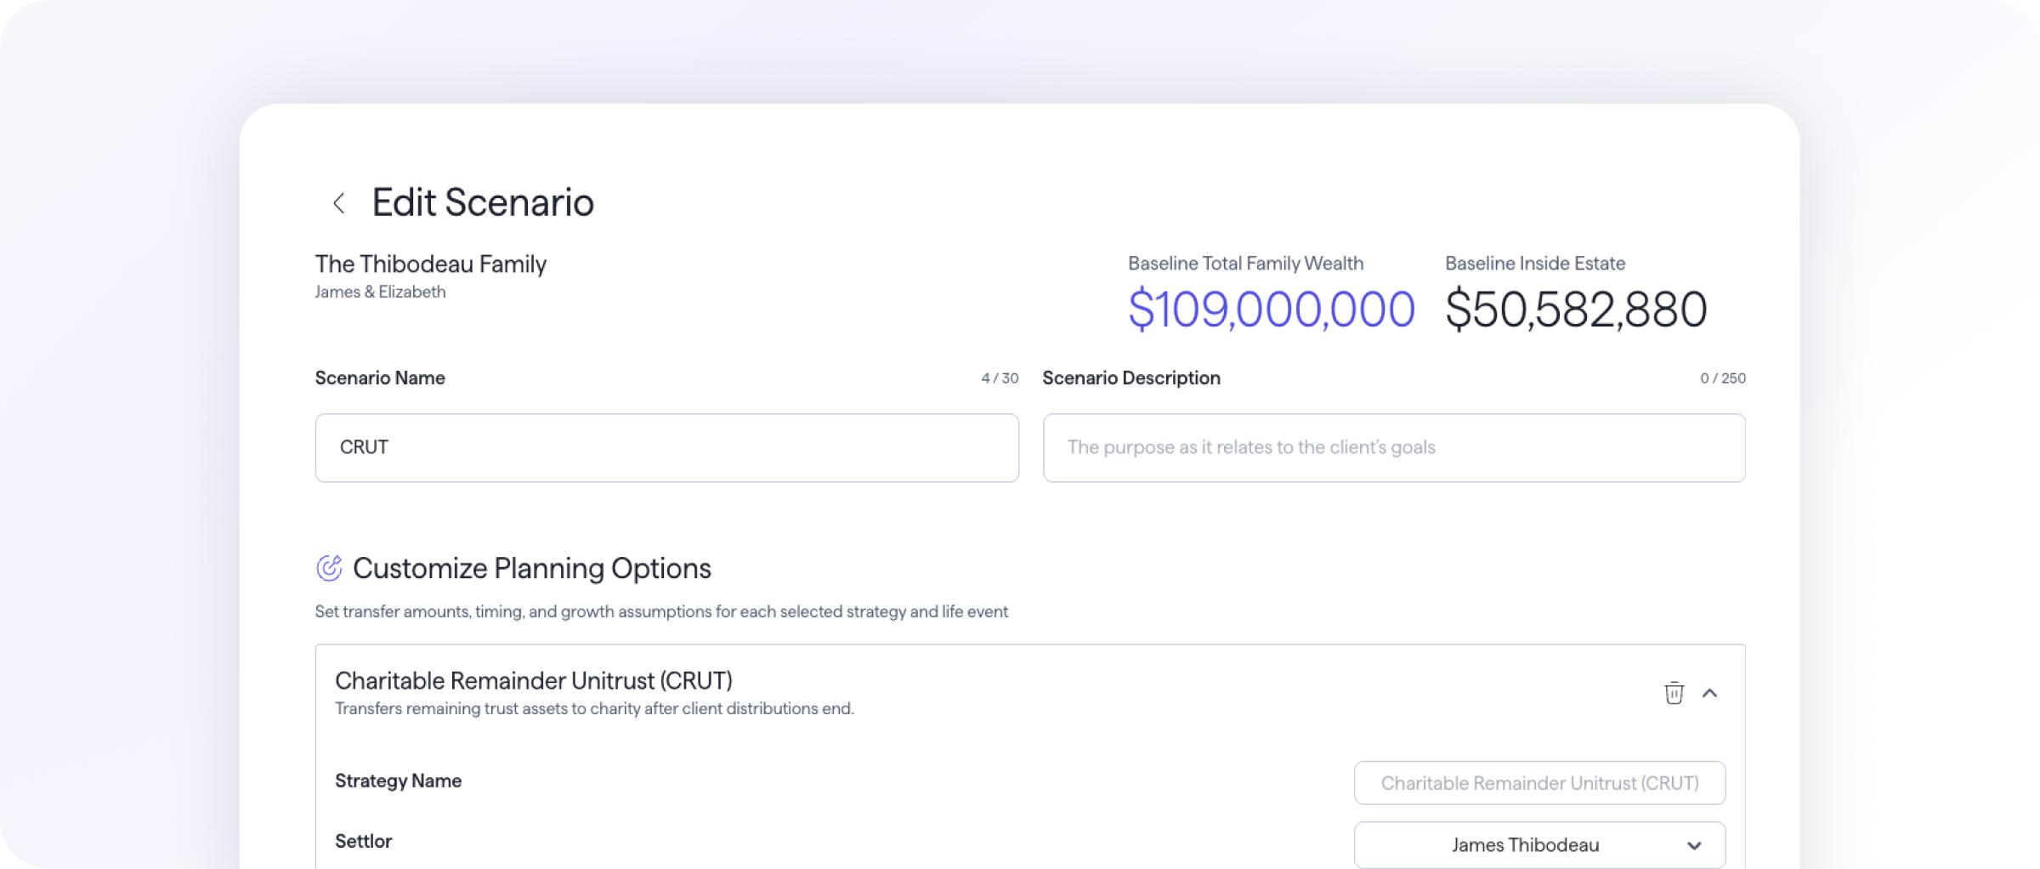This screenshot has height=869, width=2040.
Task: Click the Scenario Name field containing CRUT
Action: (x=666, y=448)
